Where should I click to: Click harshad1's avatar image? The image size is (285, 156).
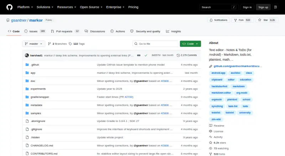click(x=27, y=55)
